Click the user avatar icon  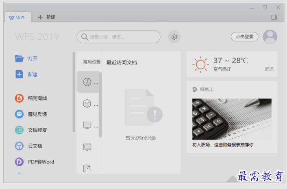(270, 37)
